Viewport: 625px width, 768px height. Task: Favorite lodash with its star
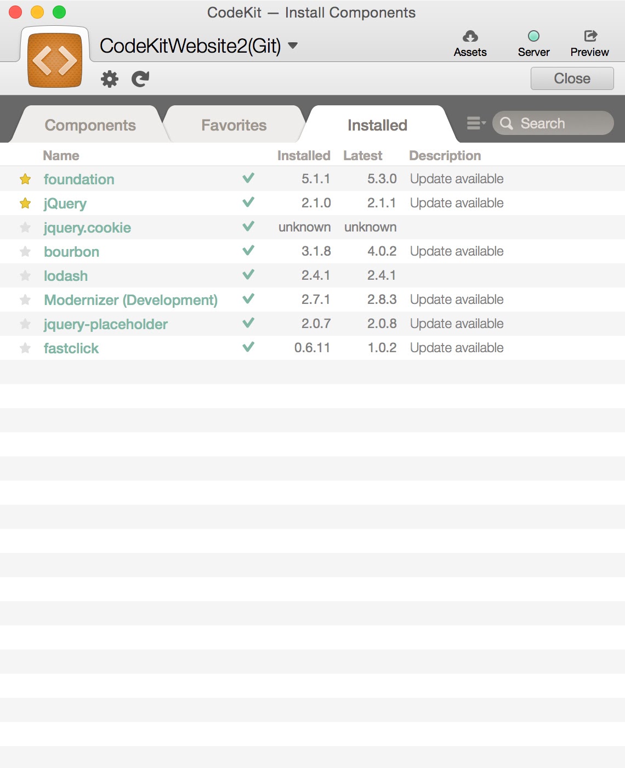25,275
